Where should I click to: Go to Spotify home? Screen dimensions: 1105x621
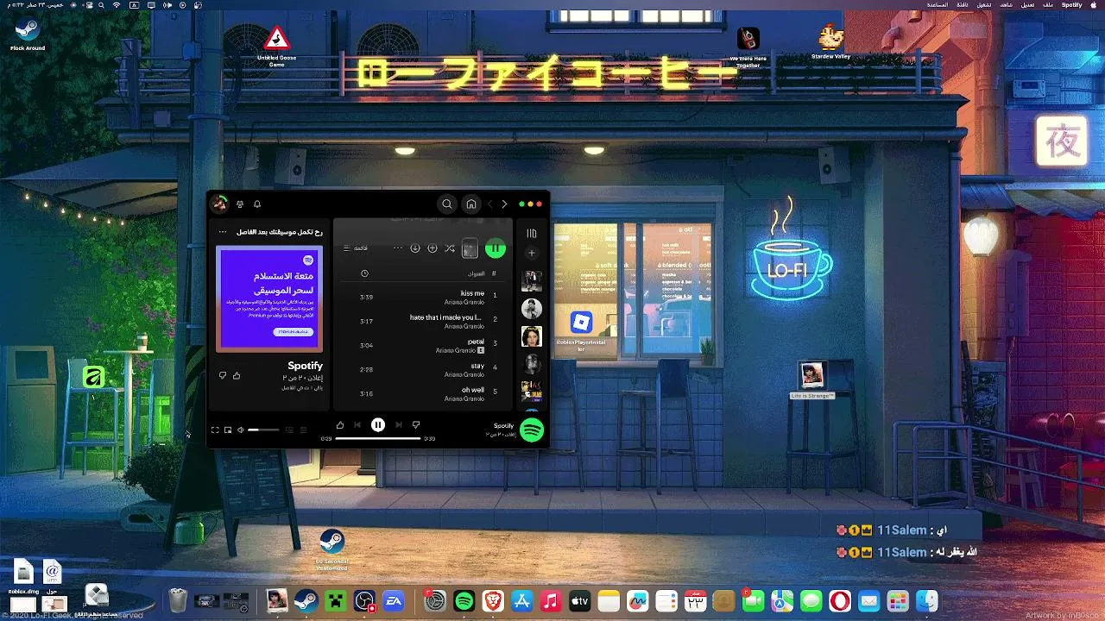click(x=470, y=204)
